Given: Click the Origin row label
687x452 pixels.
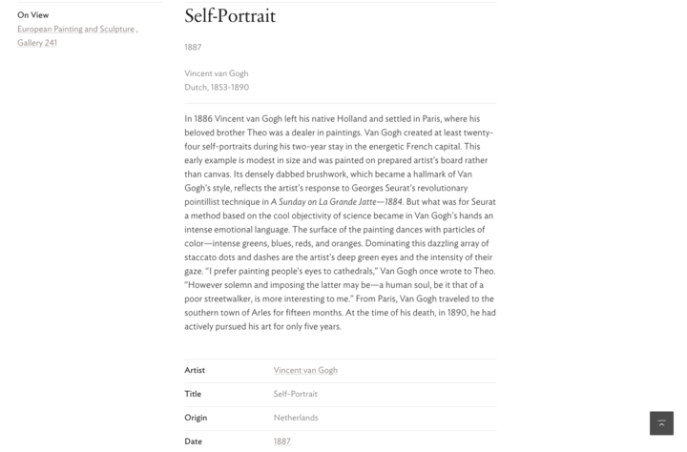Looking at the screenshot, I should (196, 418).
